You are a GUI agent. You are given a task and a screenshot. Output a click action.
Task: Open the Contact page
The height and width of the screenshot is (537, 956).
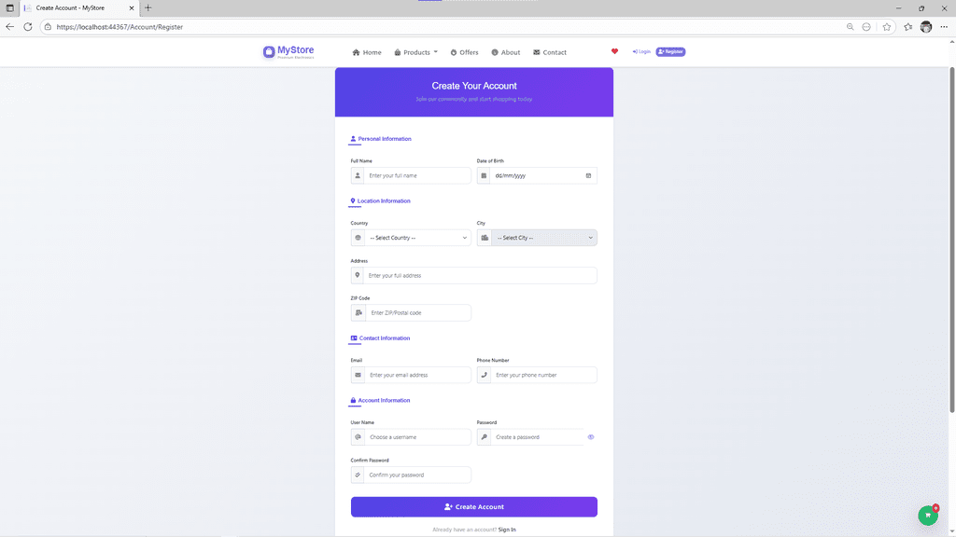coord(550,52)
